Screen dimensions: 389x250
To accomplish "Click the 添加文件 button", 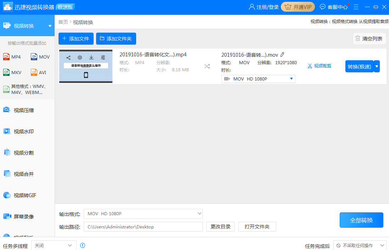I will click(x=76, y=39).
